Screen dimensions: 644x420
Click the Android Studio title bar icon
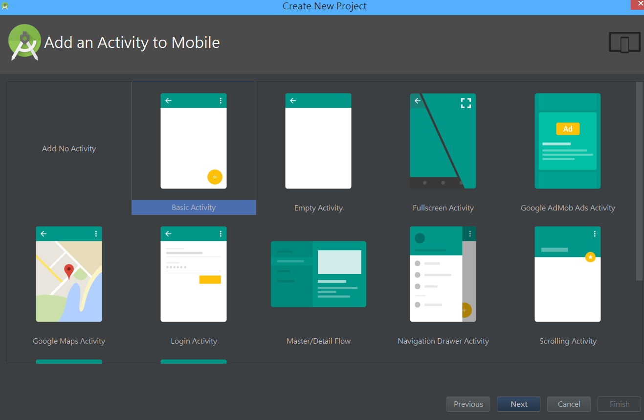point(5,6)
